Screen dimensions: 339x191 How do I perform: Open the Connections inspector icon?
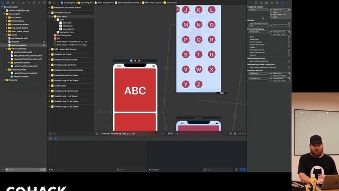pos(282,3)
